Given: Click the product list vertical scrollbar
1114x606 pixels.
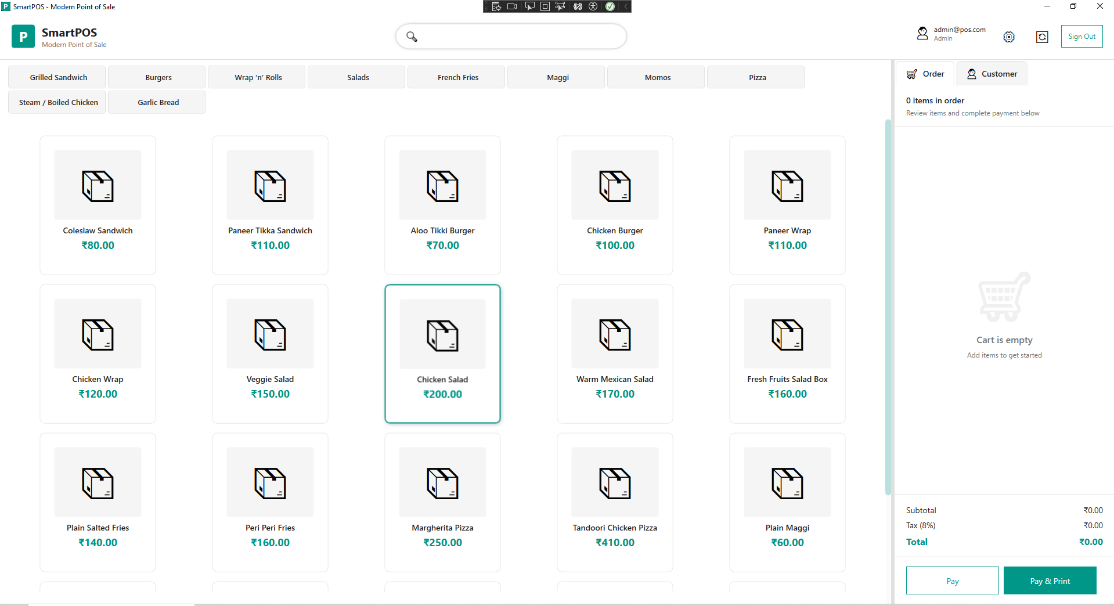Looking at the screenshot, I should coord(887,306).
